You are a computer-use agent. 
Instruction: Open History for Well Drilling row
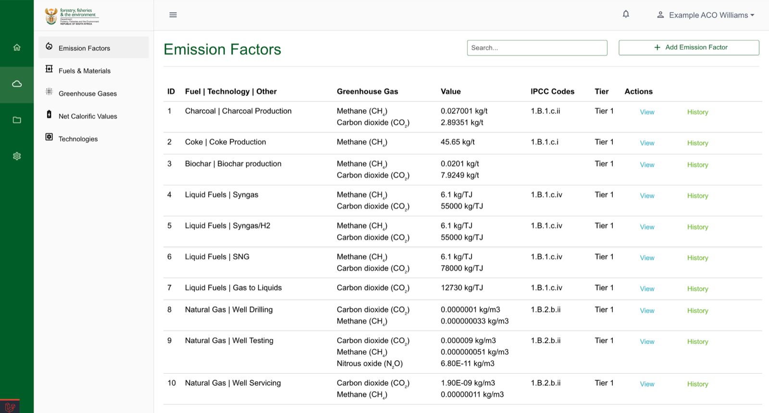697,311
